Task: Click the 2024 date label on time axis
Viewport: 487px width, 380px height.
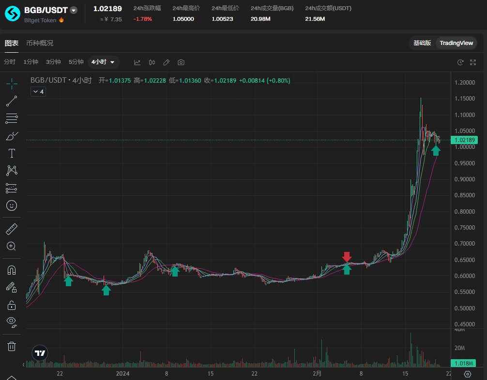Action: [x=122, y=374]
